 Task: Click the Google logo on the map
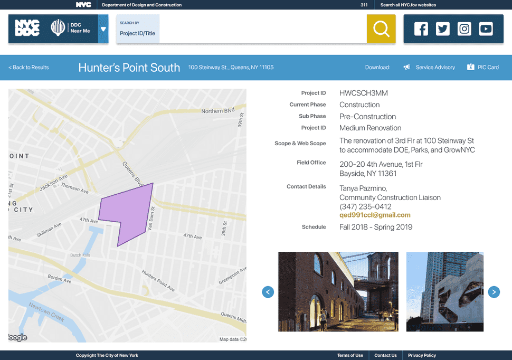[17, 337]
